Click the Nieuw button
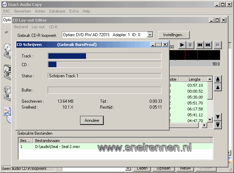234x173 pixels. coord(185,168)
